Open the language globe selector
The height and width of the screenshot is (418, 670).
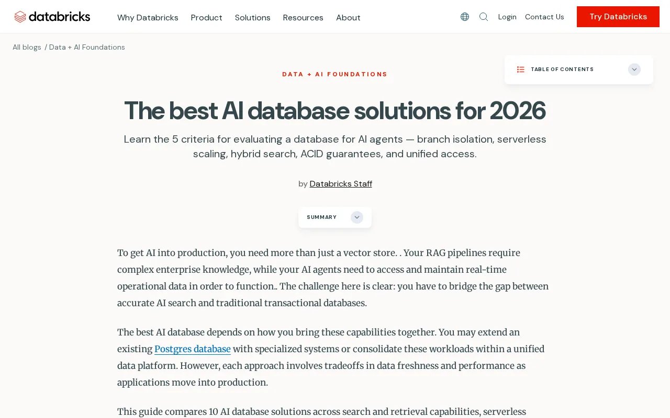point(465,17)
